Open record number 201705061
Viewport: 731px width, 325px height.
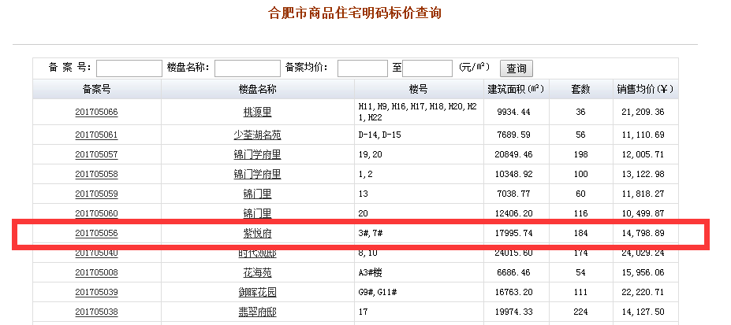(96, 135)
